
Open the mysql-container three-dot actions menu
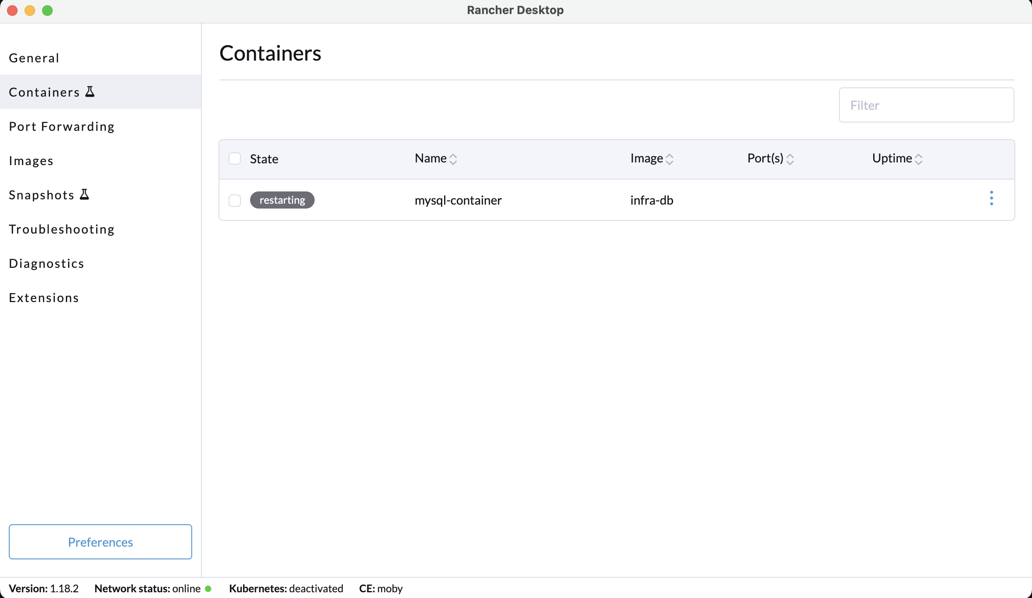coord(991,198)
